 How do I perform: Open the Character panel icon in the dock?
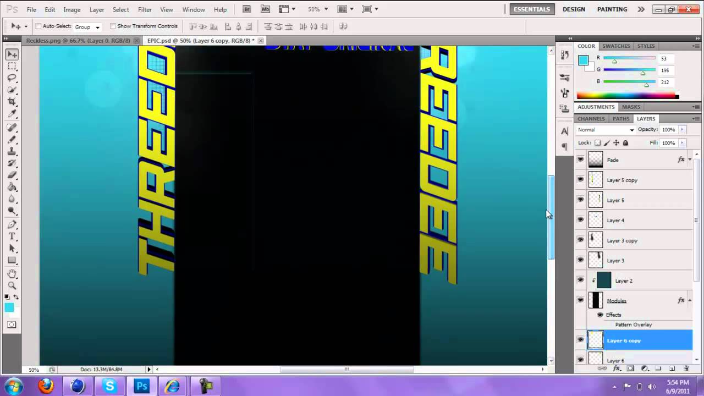pyautogui.click(x=565, y=131)
